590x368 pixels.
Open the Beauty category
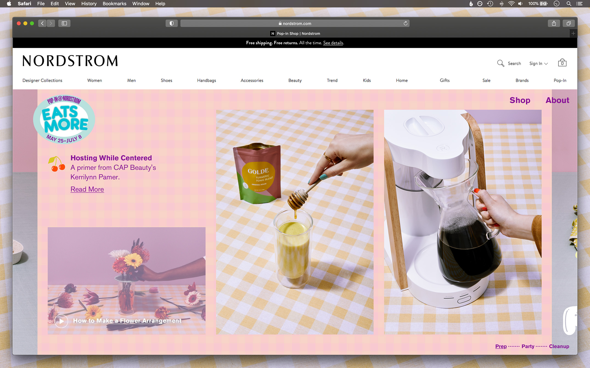point(295,81)
